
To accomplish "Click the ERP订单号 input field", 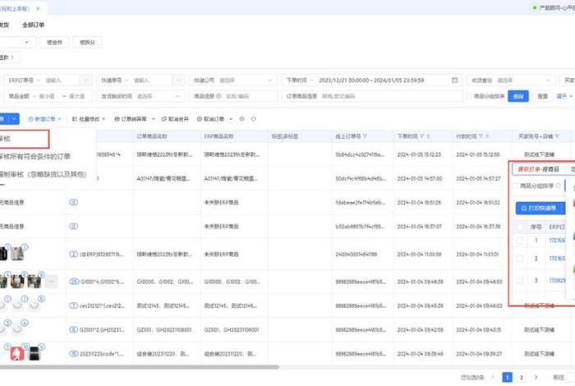I will pyautogui.click(x=61, y=80).
